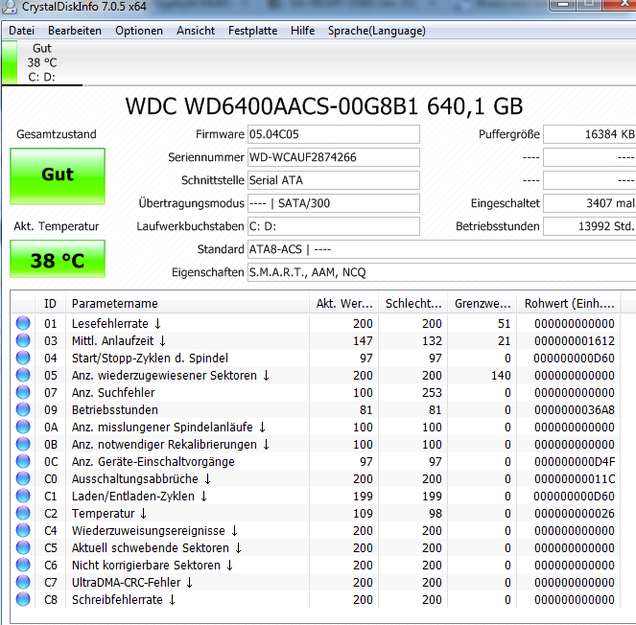This screenshot has height=625, width=636.
Task: Open the Optionen menu
Action: click(x=139, y=31)
